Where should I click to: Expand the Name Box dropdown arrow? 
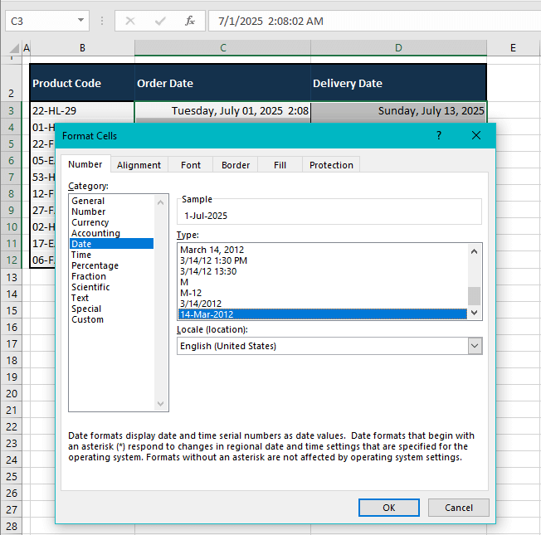pos(80,21)
